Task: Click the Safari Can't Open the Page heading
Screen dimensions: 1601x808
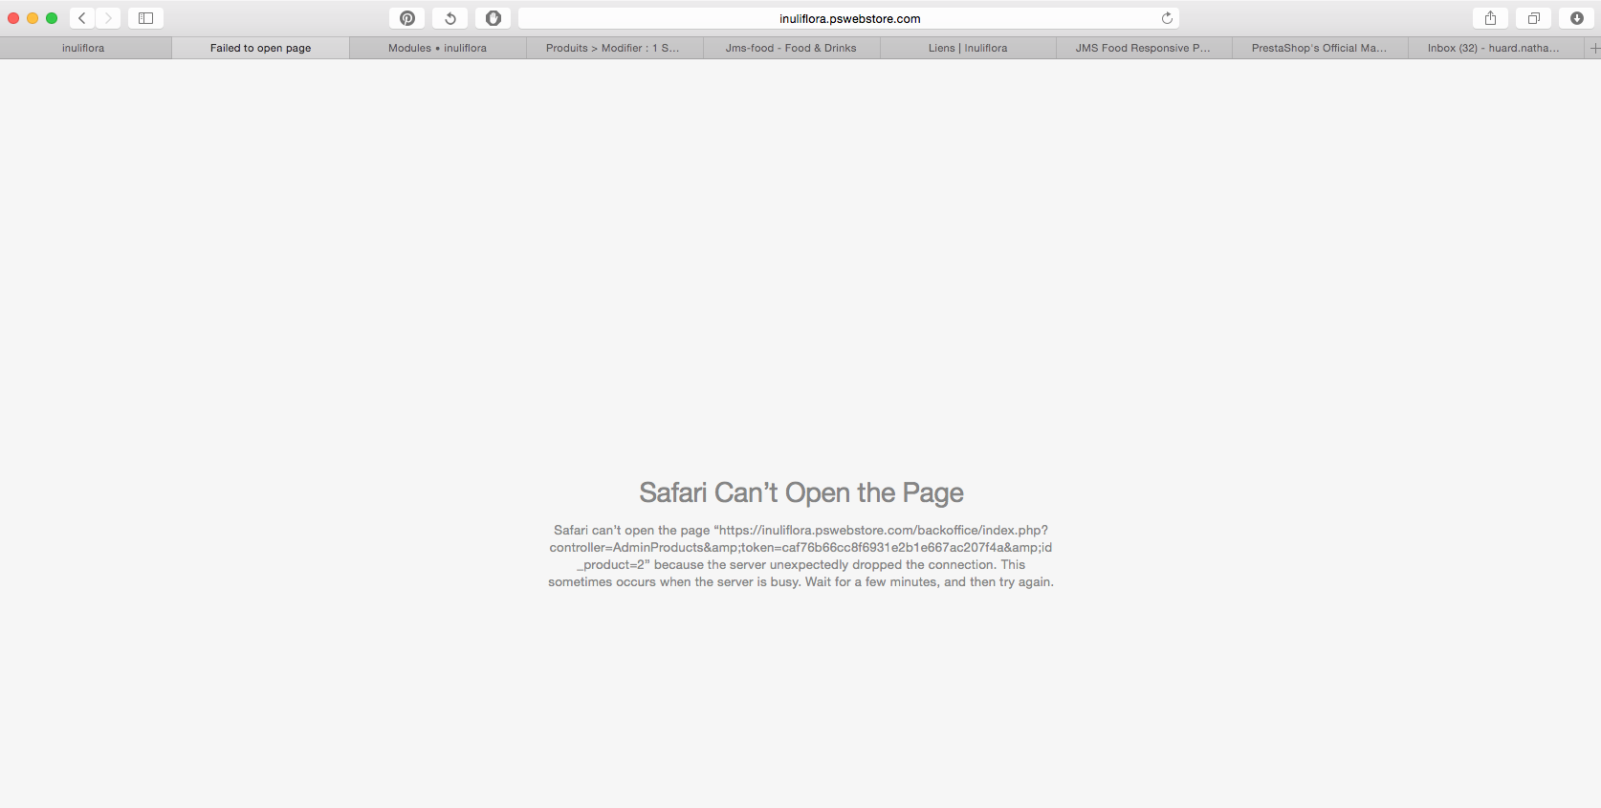Action: tap(801, 492)
